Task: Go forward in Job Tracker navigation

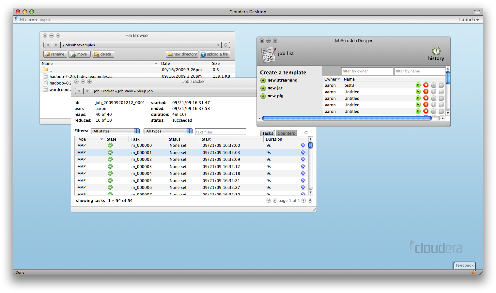Action: [x=87, y=91]
